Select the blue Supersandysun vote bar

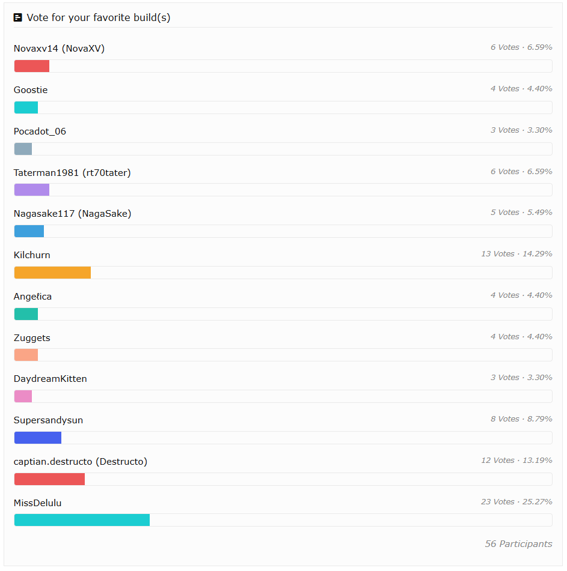point(38,438)
